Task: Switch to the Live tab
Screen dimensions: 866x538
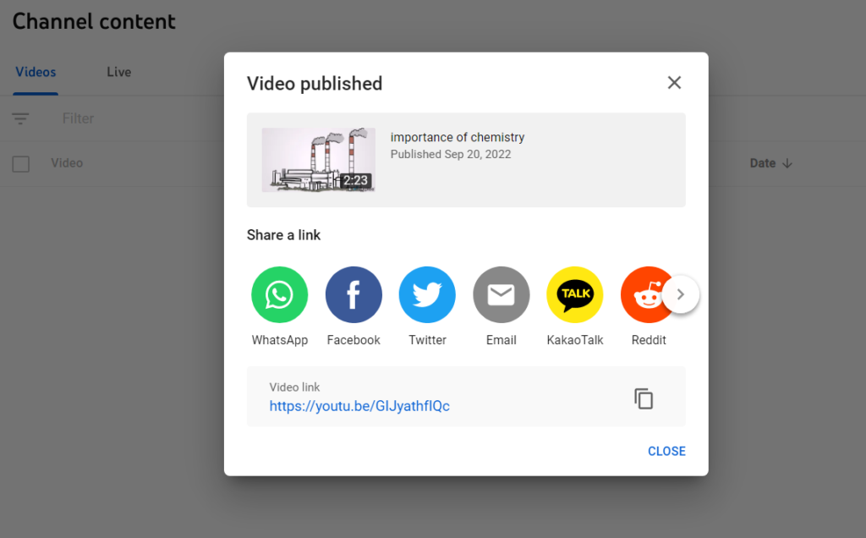Action: click(118, 73)
